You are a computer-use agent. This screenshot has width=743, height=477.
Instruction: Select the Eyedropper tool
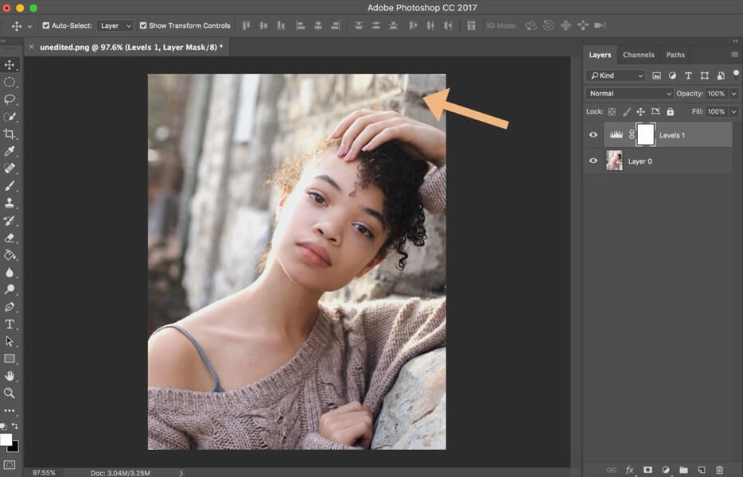[x=10, y=152]
